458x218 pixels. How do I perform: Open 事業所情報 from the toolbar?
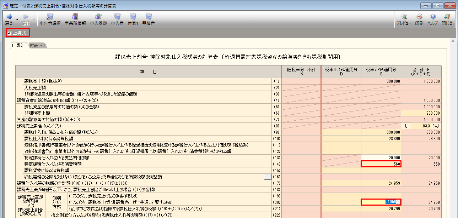click(x=75, y=17)
